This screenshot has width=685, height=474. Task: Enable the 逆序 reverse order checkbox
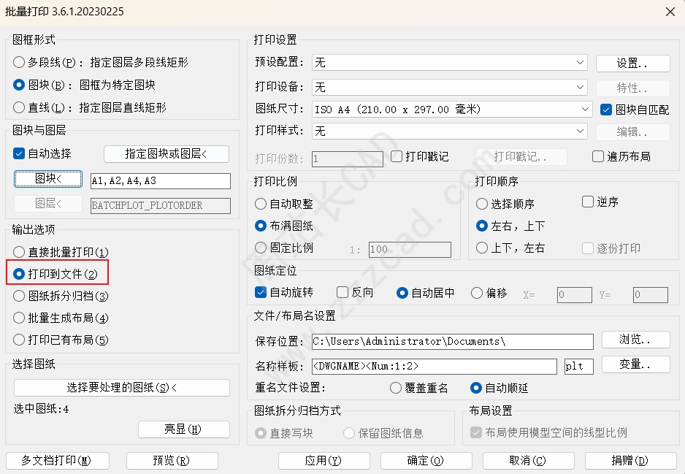(x=588, y=202)
